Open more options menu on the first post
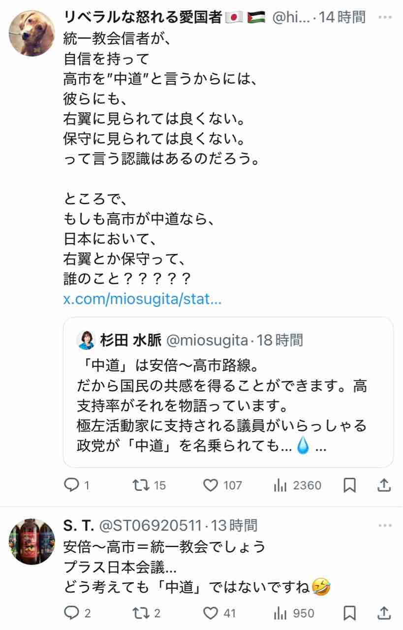 (x=385, y=17)
